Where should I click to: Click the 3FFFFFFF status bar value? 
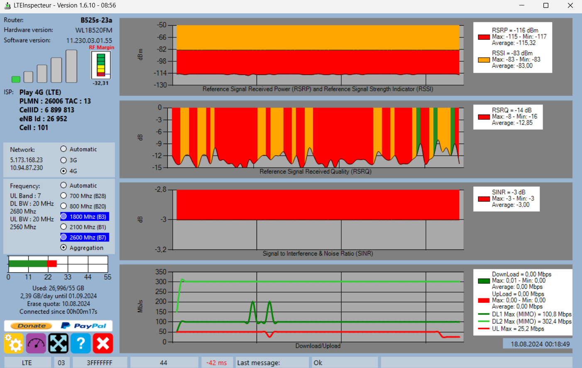100,363
